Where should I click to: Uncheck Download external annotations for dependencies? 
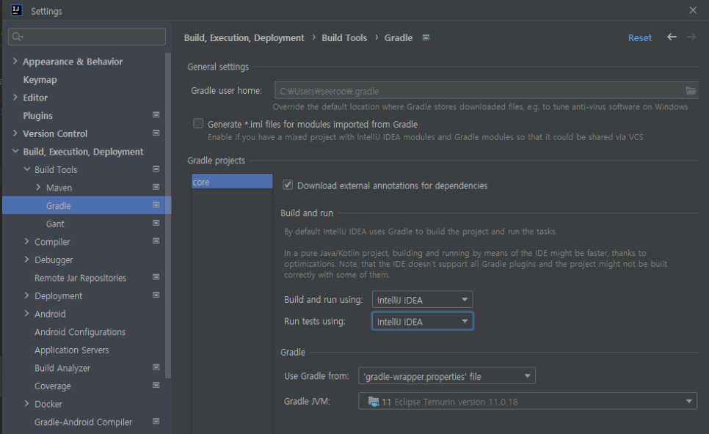288,185
